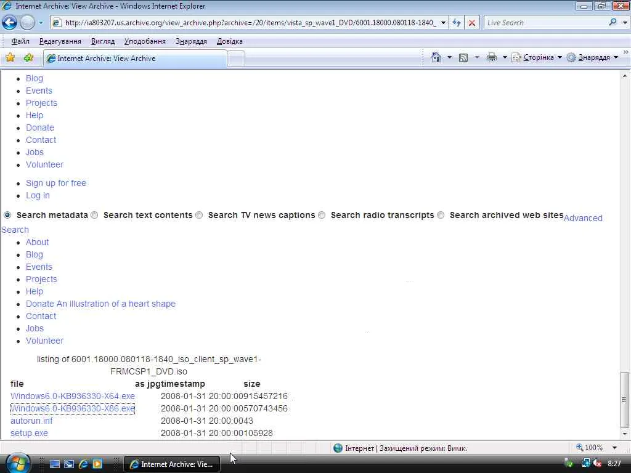631x473 pixels.
Task: Launch Internet Explorer from quick launch
Action: (83, 464)
